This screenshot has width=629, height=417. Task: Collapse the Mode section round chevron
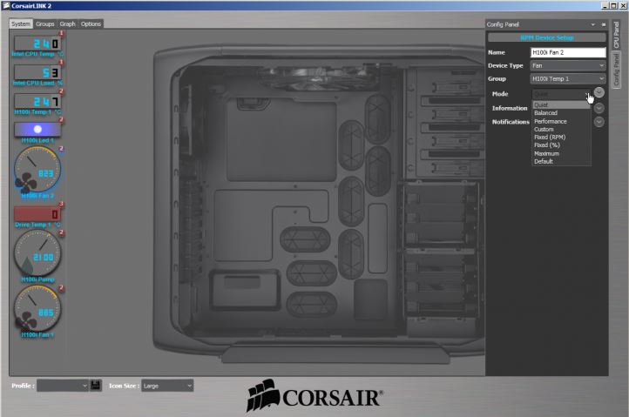[599, 92]
